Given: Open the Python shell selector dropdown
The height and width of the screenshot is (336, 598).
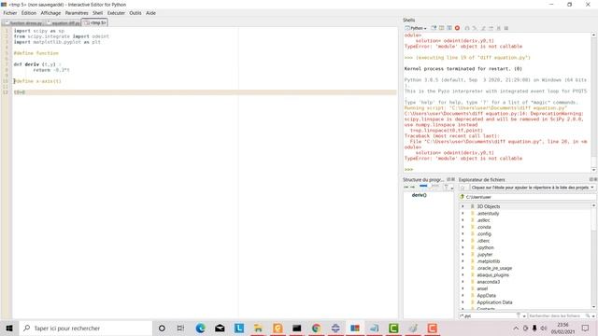Looking at the screenshot, I should click(x=415, y=28).
